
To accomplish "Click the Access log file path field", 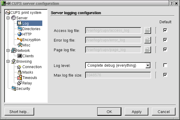I will pos(113,30).
